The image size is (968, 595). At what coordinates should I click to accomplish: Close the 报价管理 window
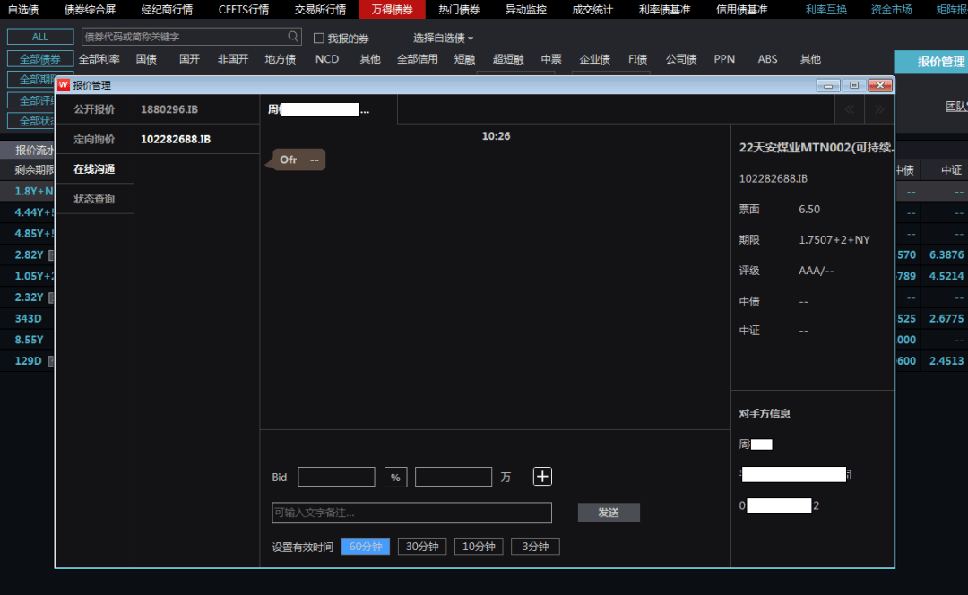tap(880, 85)
